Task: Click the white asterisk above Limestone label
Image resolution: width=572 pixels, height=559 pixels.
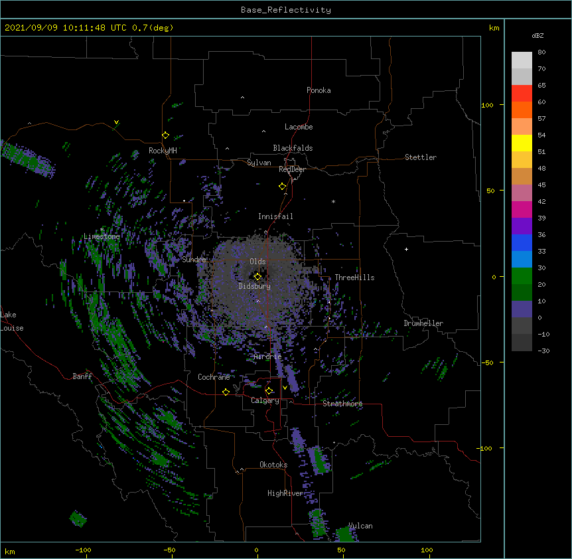Action: pyautogui.click(x=102, y=230)
